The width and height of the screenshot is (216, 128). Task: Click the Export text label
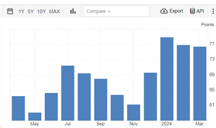click(x=176, y=11)
